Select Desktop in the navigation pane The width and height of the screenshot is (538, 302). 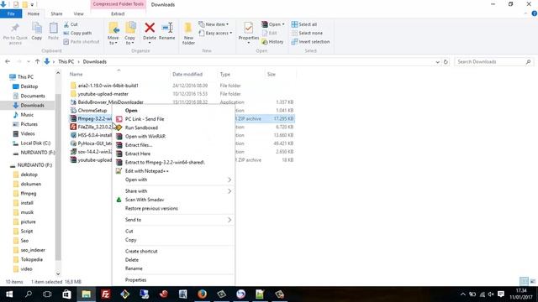click(x=29, y=86)
